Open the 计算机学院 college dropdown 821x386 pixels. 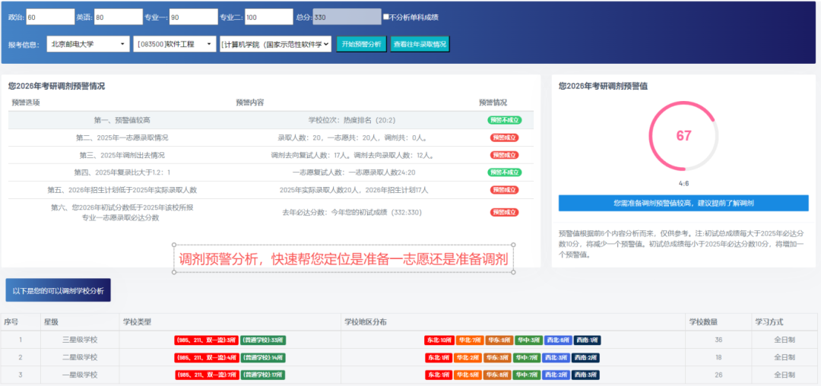[275, 44]
